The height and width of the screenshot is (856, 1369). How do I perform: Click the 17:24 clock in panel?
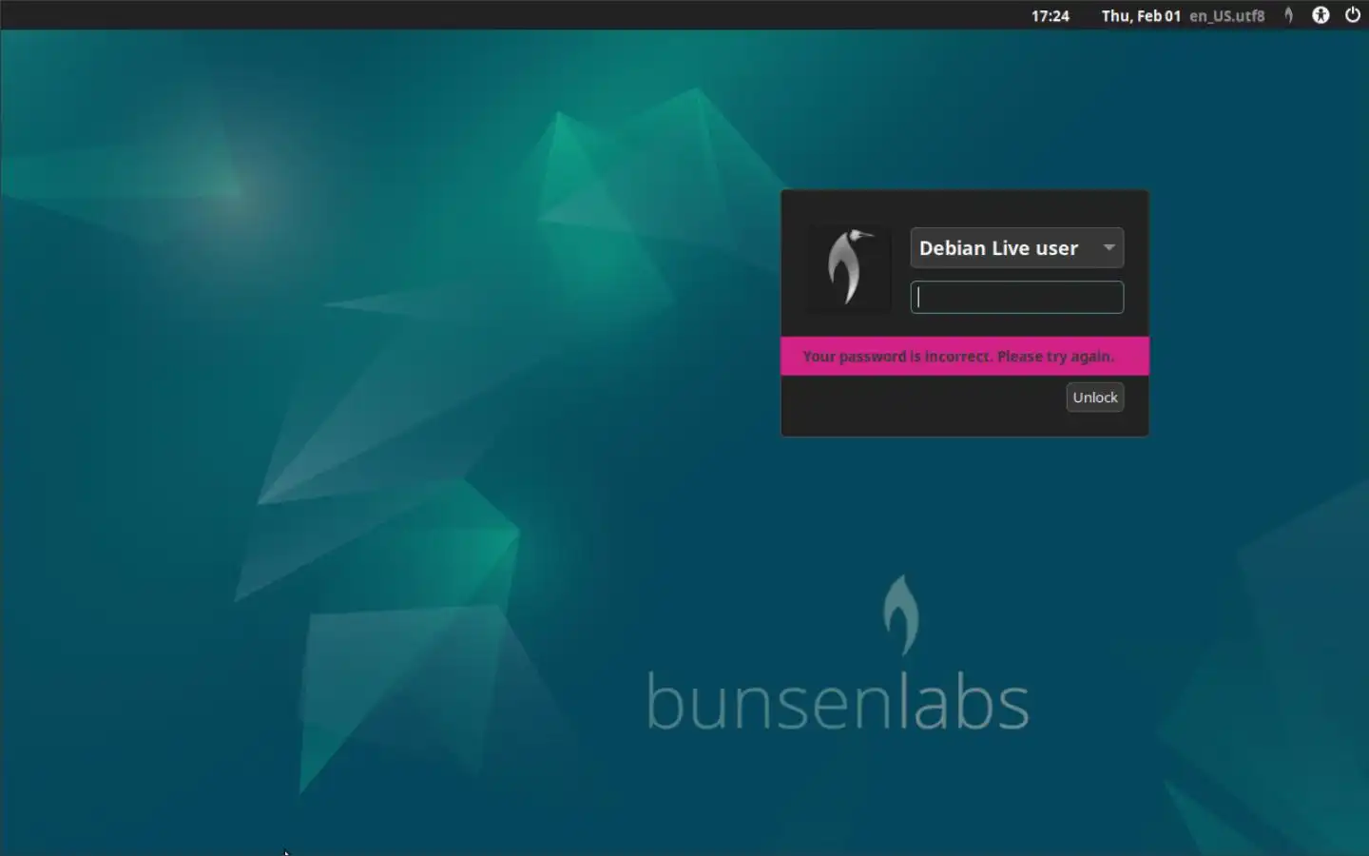pyautogui.click(x=1051, y=15)
